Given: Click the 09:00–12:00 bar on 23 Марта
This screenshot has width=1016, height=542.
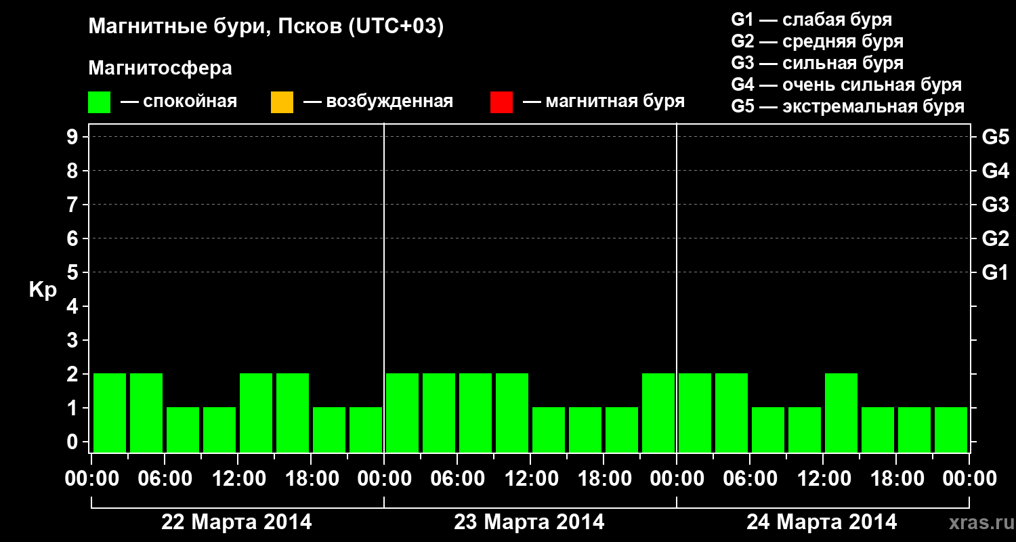Looking at the screenshot, I should tap(512, 413).
